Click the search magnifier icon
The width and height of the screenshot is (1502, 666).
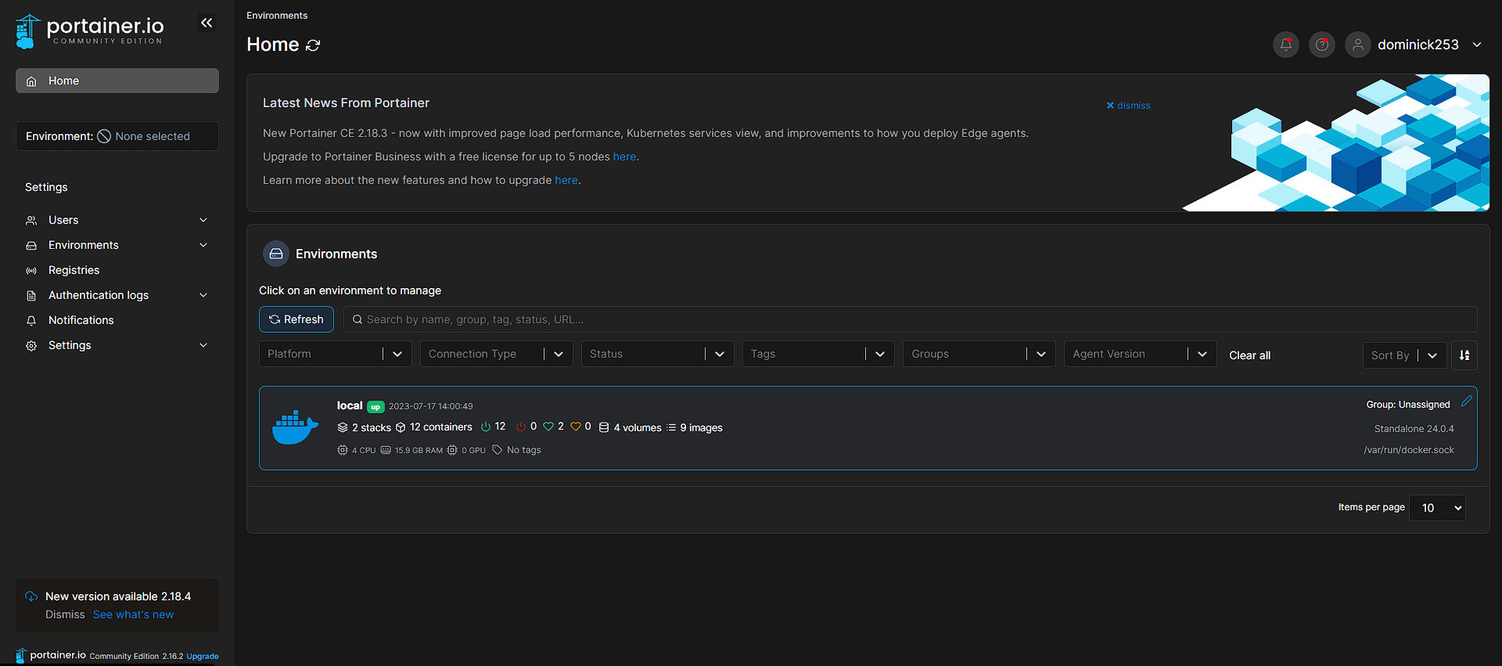(x=358, y=319)
